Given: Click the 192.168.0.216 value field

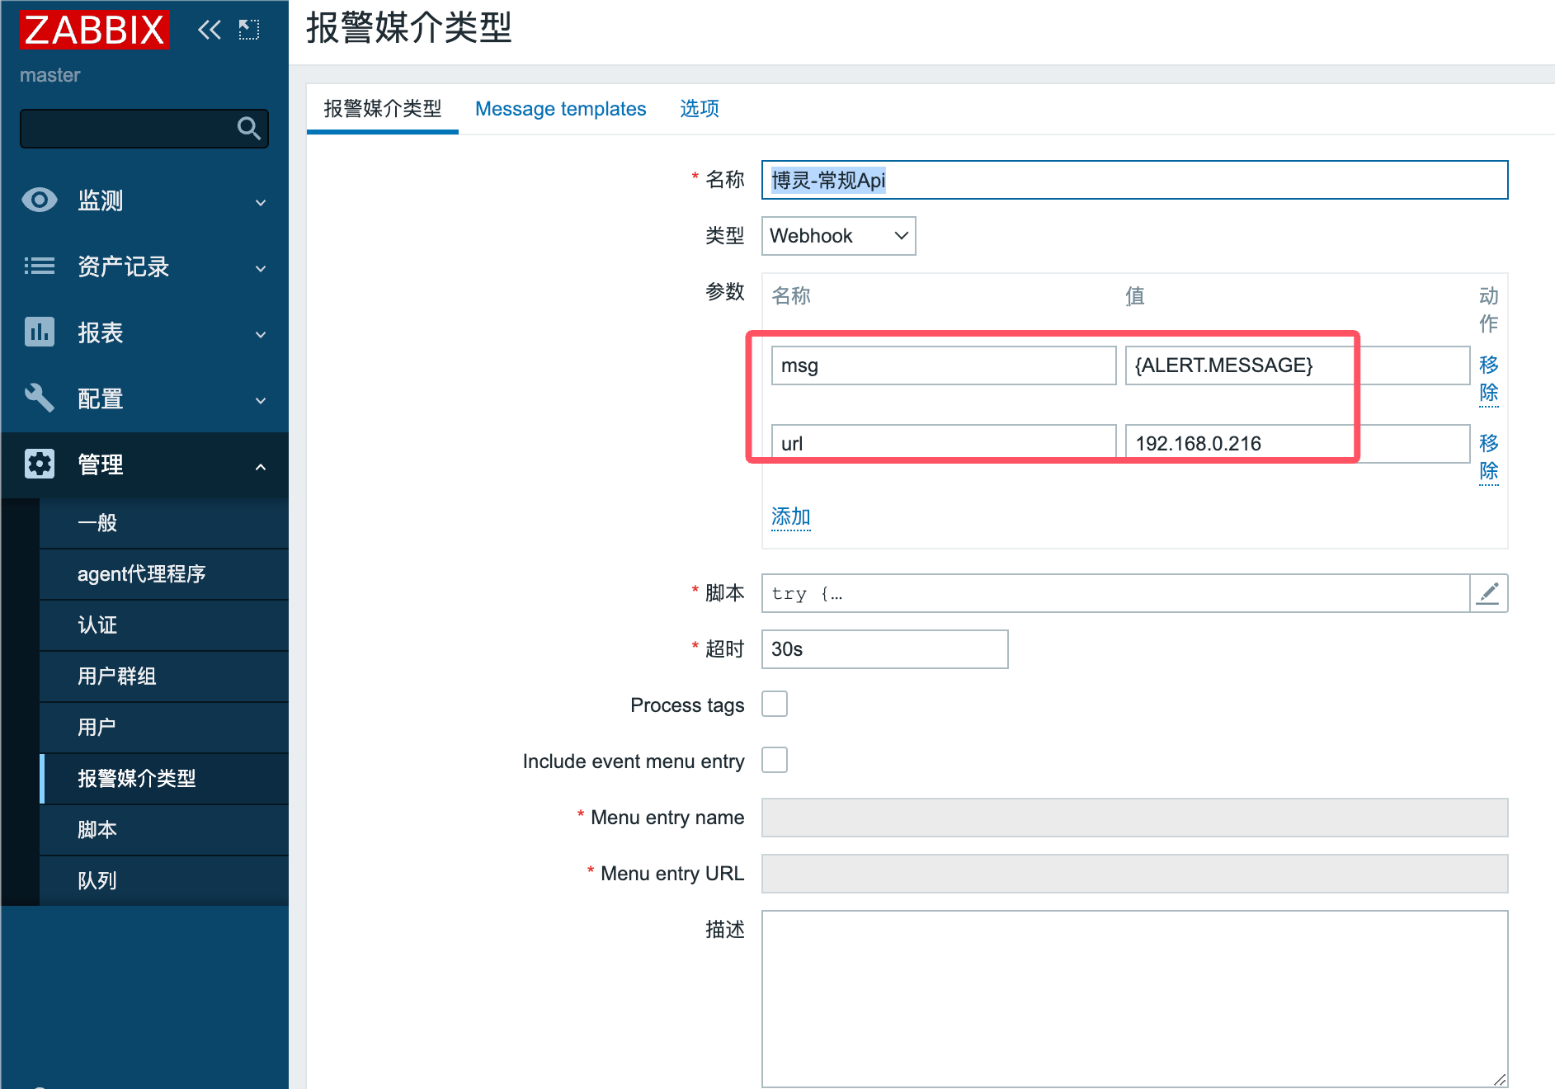Looking at the screenshot, I should point(1298,444).
